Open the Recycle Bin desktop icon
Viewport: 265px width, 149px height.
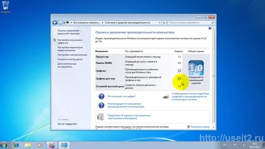coord(5,7)
